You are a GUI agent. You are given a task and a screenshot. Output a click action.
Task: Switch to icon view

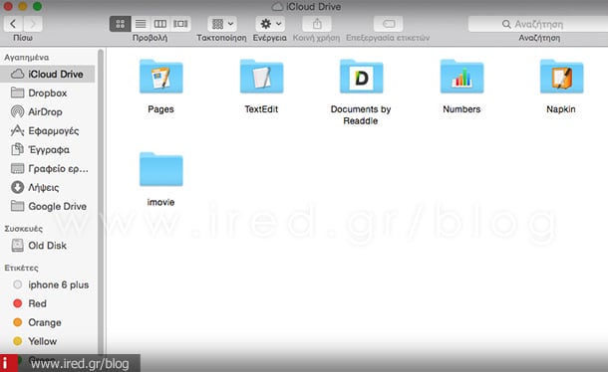click(x=121, y=24)
